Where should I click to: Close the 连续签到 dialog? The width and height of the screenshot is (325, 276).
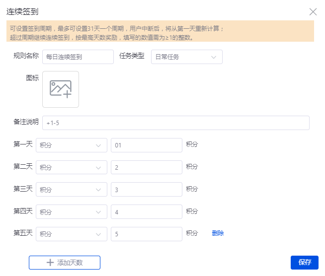(x=313, y=12)
